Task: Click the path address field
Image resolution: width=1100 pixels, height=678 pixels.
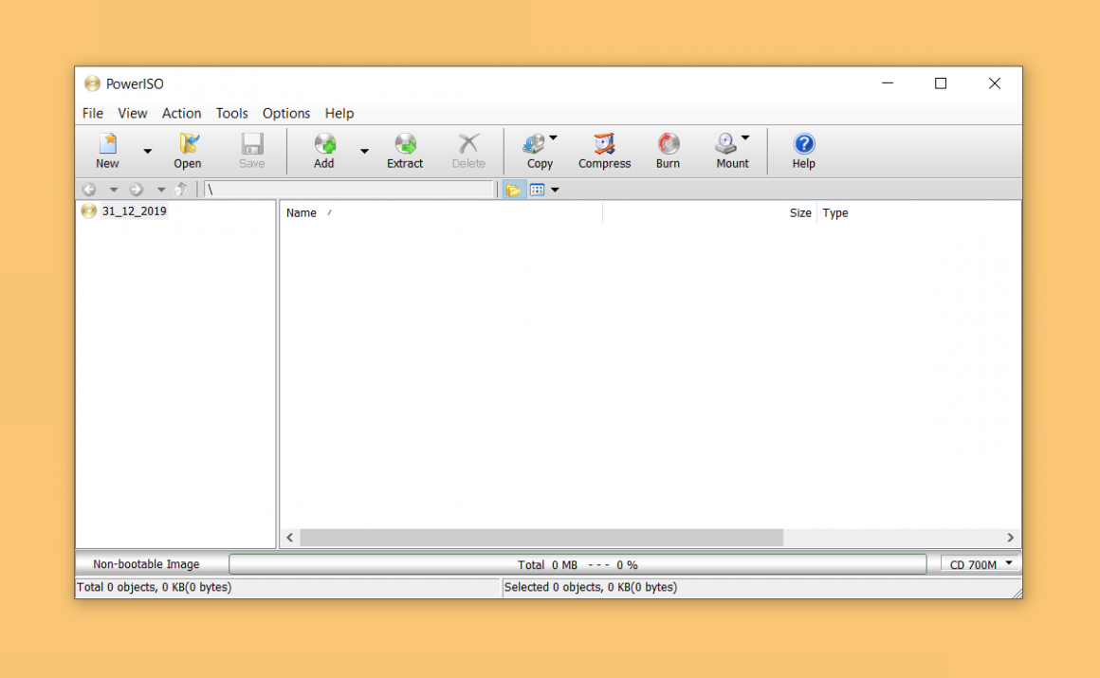Action: (x=349, y=190)
